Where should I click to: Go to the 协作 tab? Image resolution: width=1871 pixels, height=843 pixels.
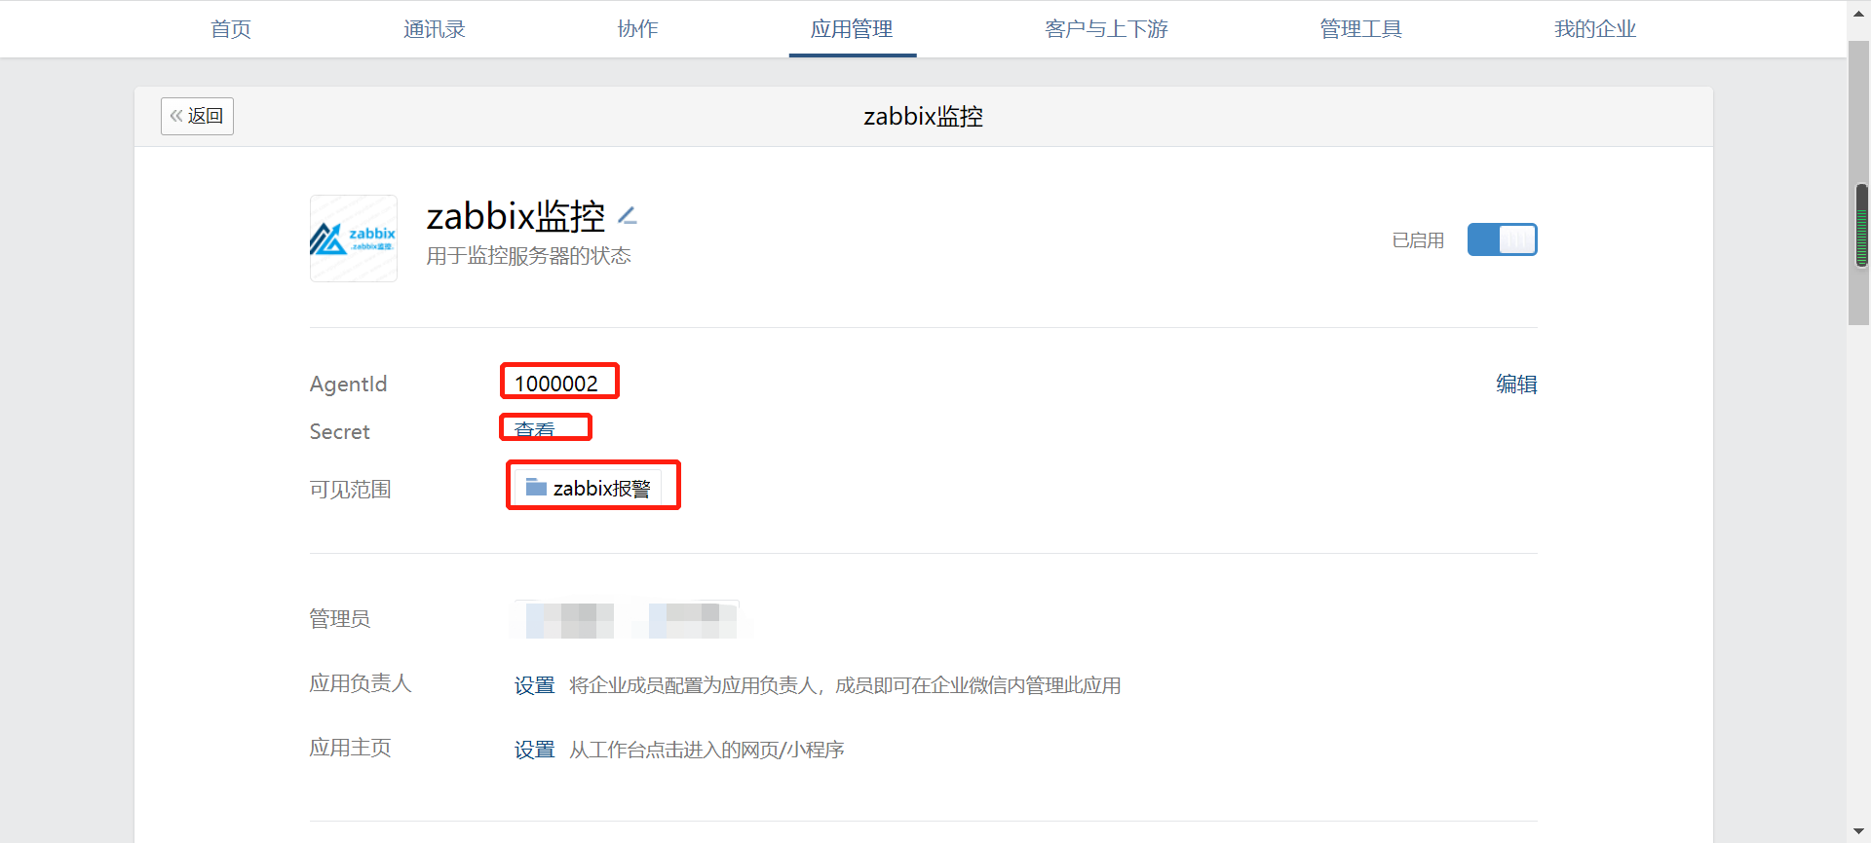(x=638, y=29)
